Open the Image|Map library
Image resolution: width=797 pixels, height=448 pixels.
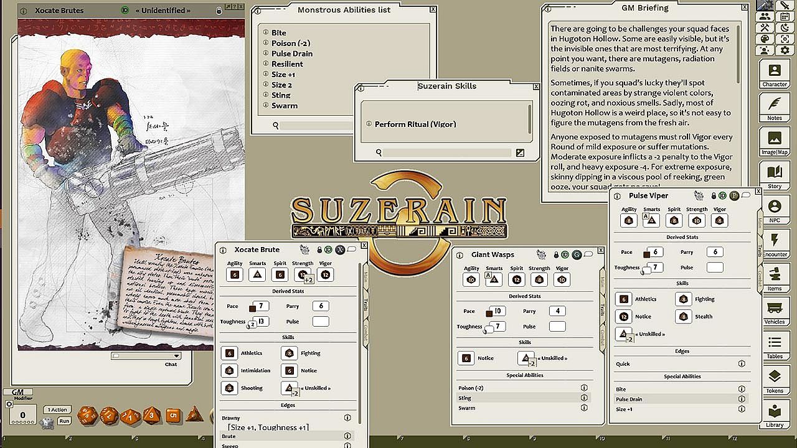774,142
